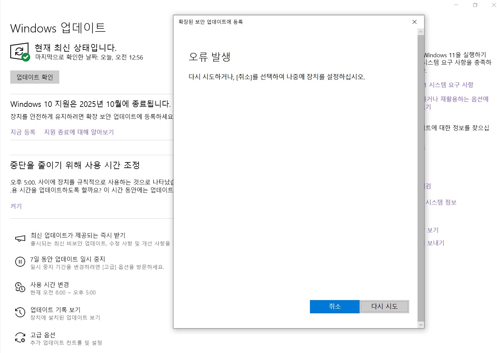Click the dialog vertical scrollbar track
This screenshot has height=353, width=497.
(421, 178)
